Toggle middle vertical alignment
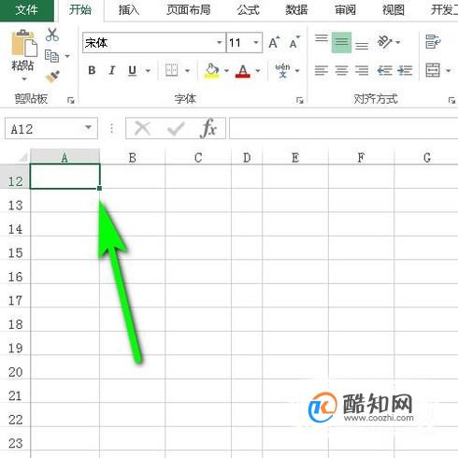 tap(341, 42)
